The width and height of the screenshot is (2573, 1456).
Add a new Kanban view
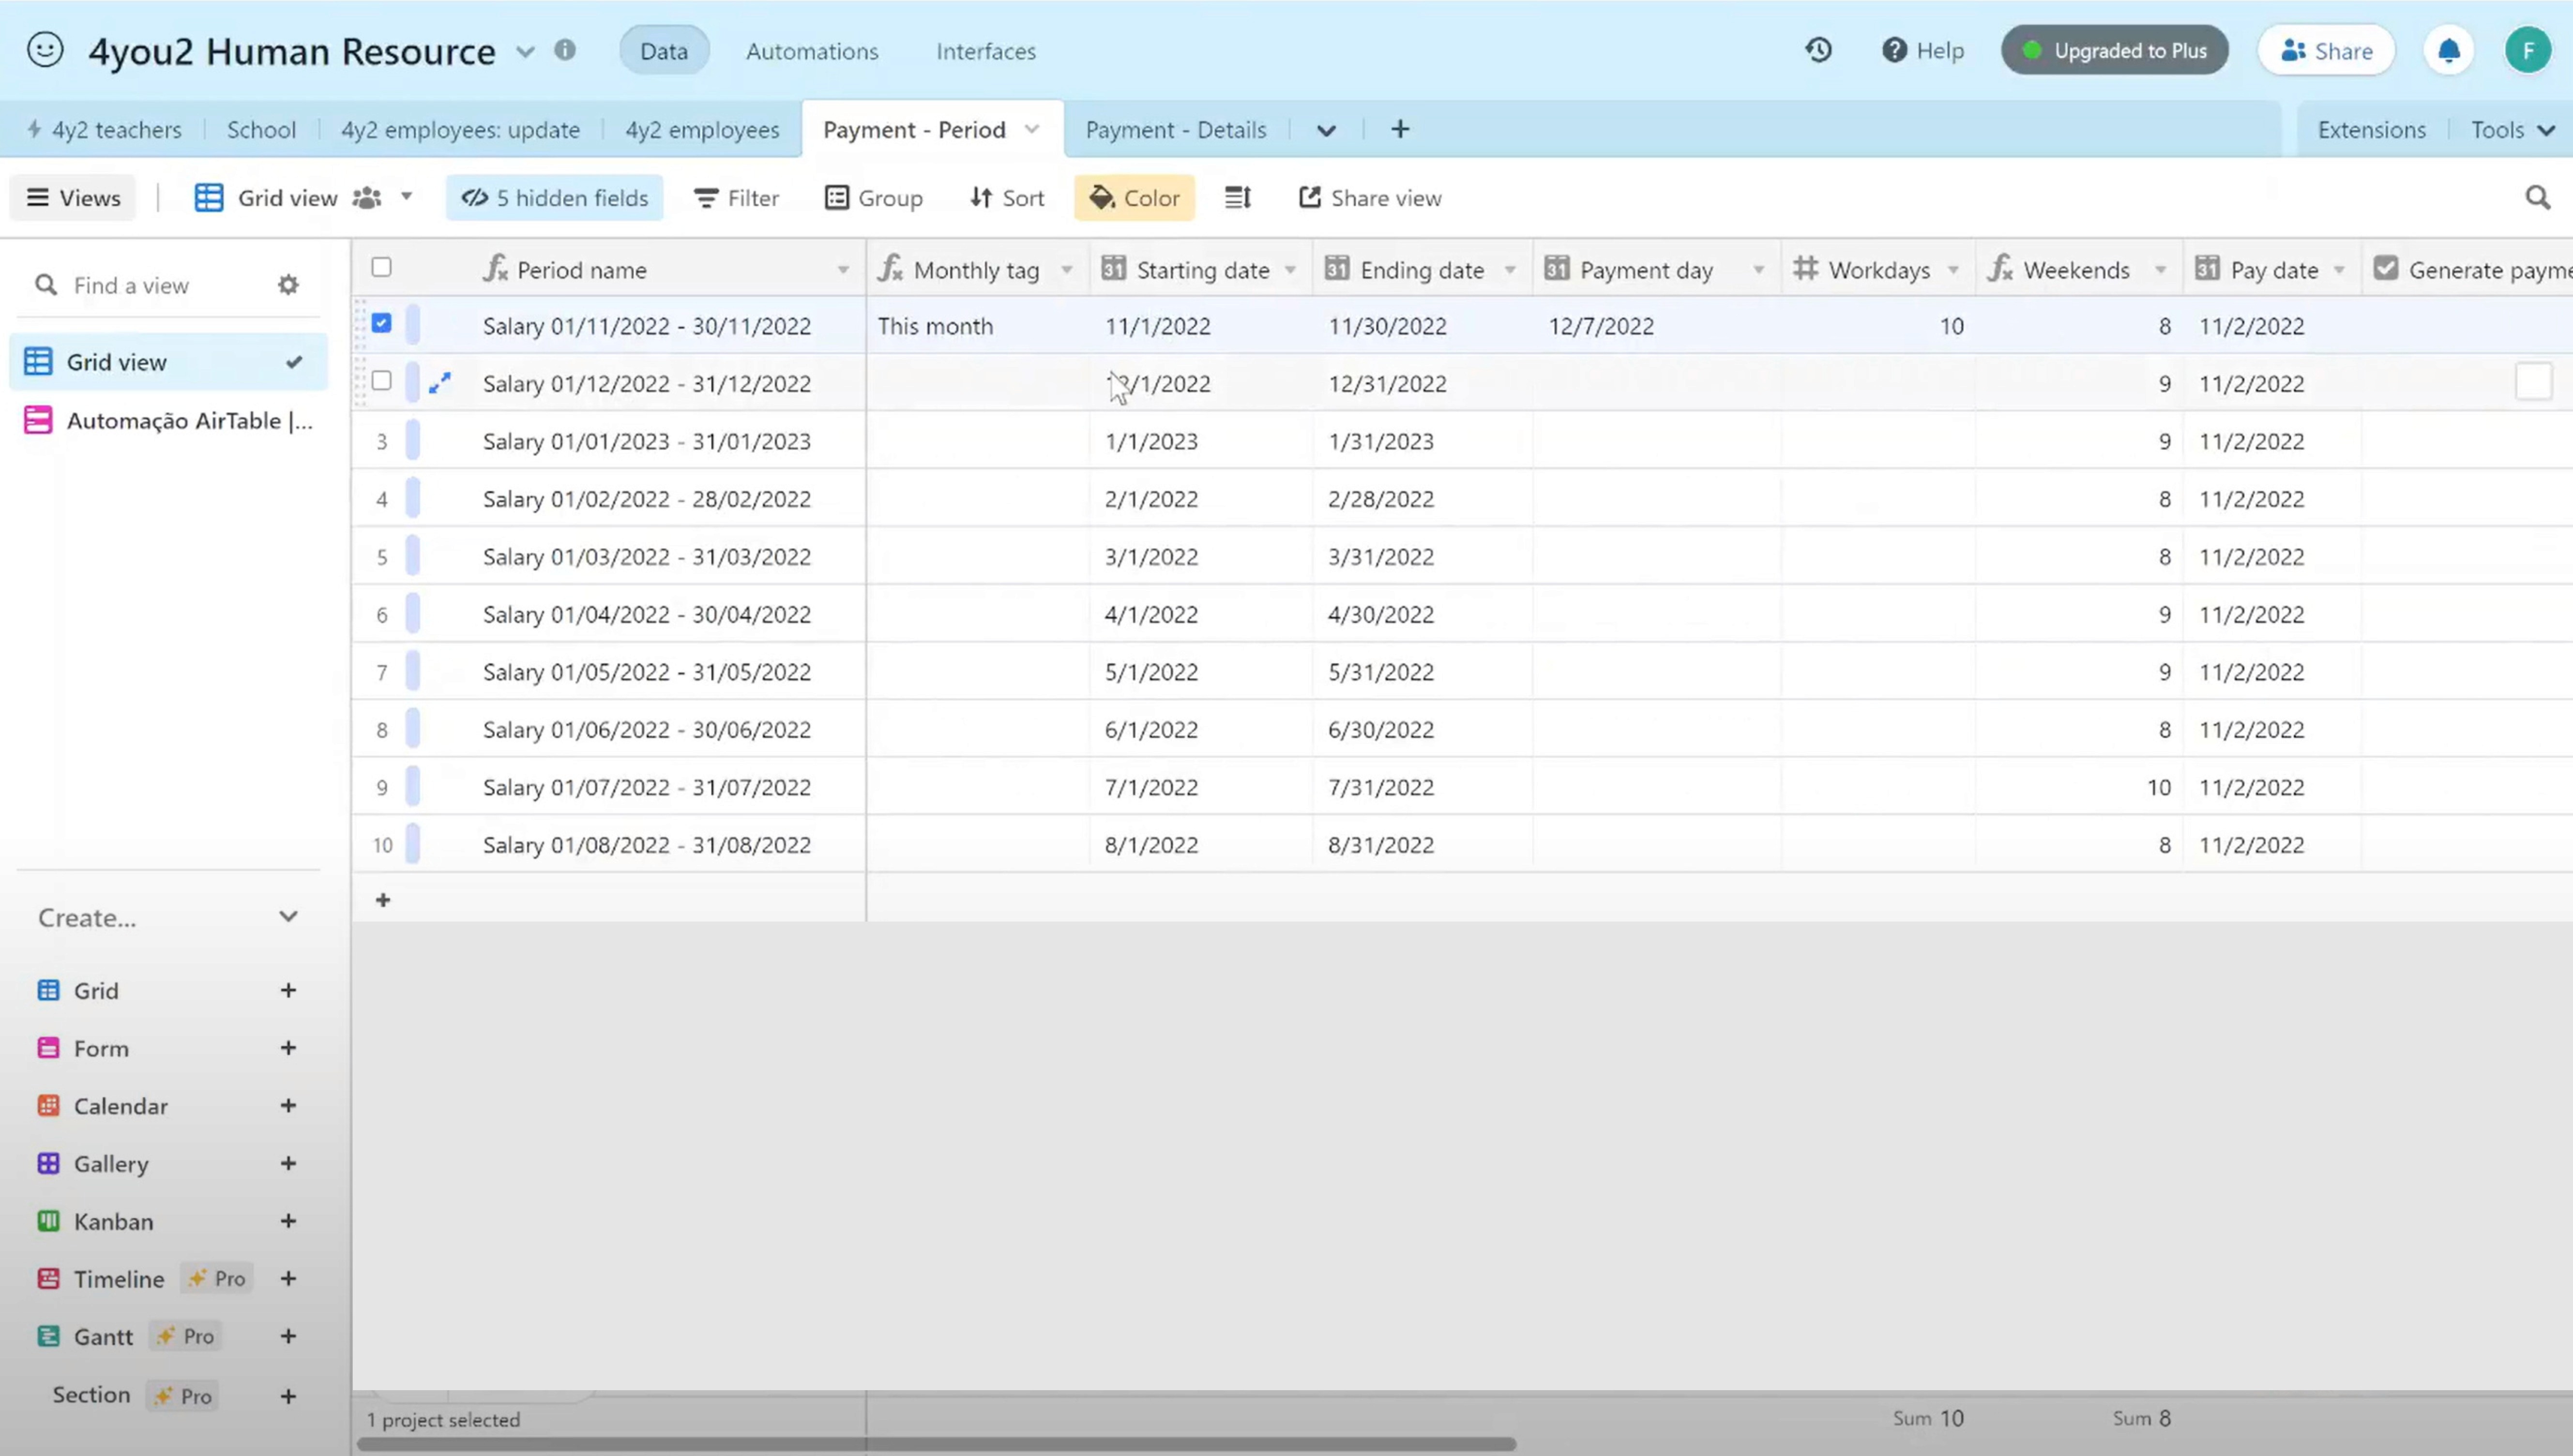click(288, 1221)
